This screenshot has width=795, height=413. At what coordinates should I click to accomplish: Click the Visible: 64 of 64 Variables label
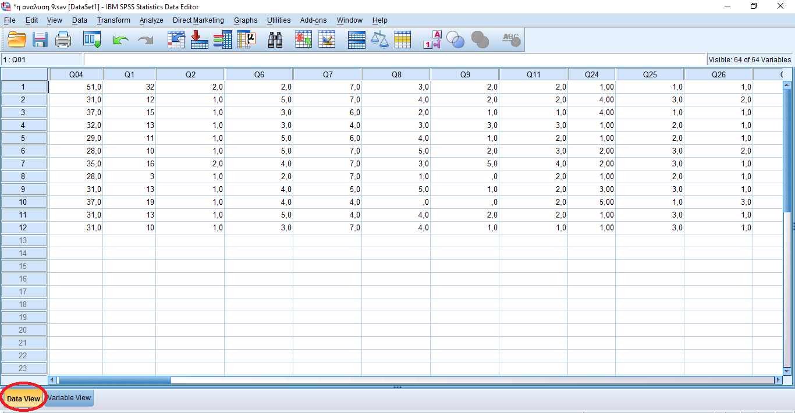coord(750,59)
